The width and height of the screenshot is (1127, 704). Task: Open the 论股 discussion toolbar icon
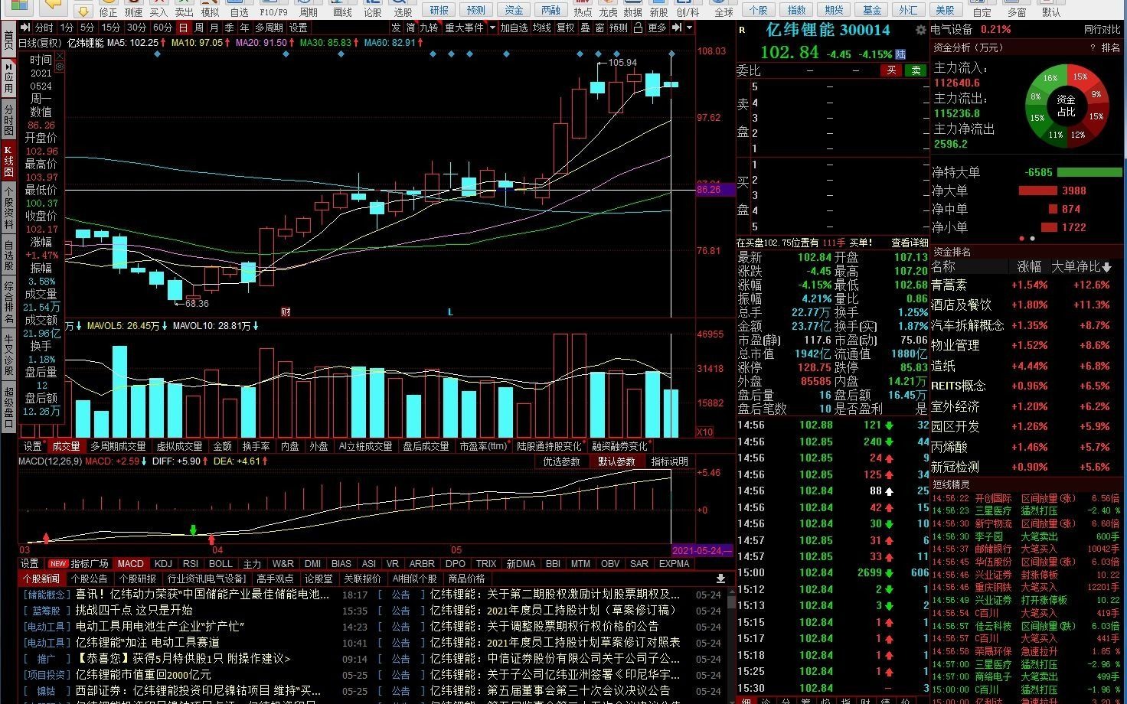tap(372, 9)
